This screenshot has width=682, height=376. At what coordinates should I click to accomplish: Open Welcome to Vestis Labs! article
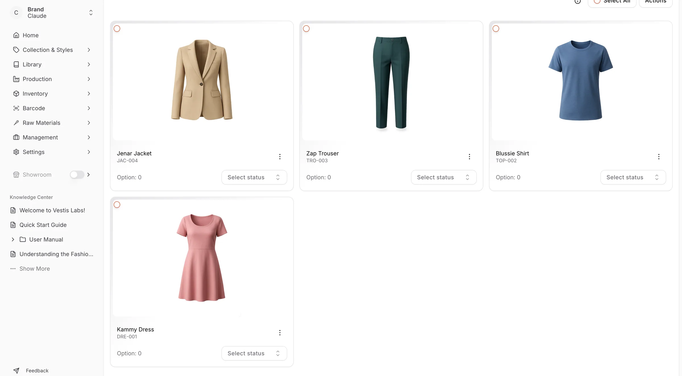click(x=52, y=210)
